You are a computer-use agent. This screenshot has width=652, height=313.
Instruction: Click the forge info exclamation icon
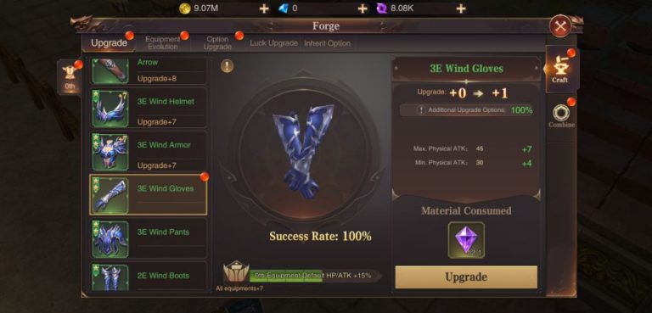[227, 65]
